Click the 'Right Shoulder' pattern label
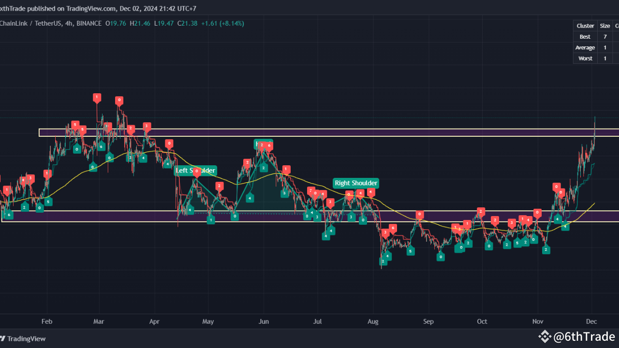Screen dimensions: 619x348 356,183
